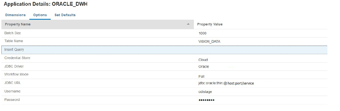Screen dimensions: 340x111
Task: Open the JDBC Driver value Oracle
Action: point(204,67)
